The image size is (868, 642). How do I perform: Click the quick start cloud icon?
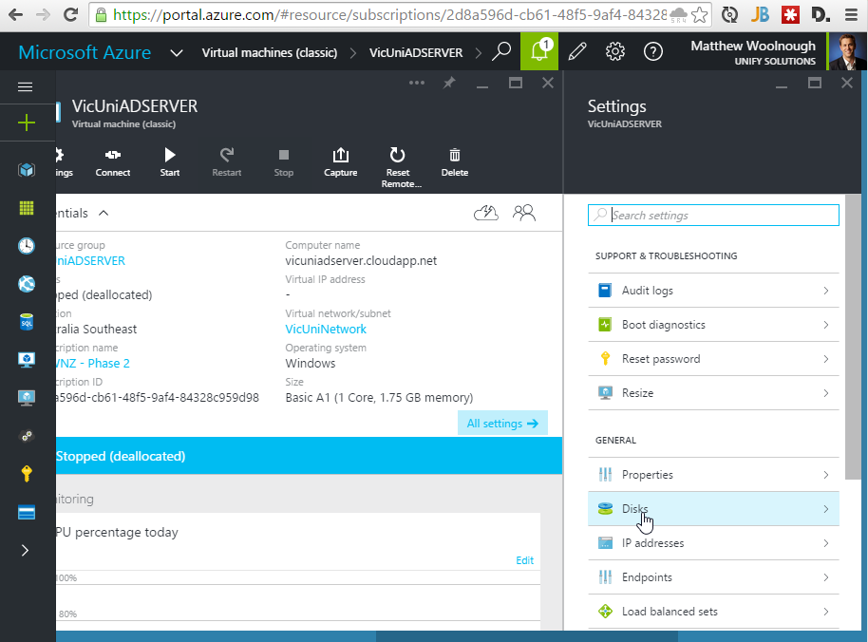click(486, 213)
